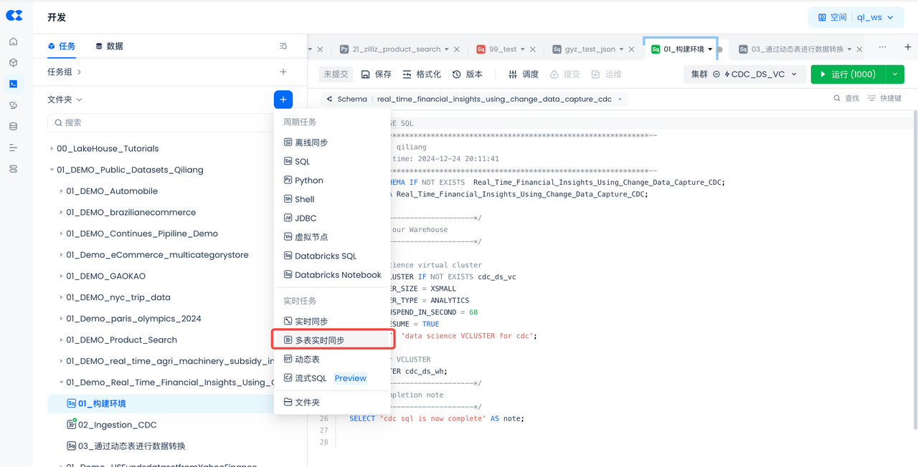Click the find (查找) search icon

tap(837, 99)
